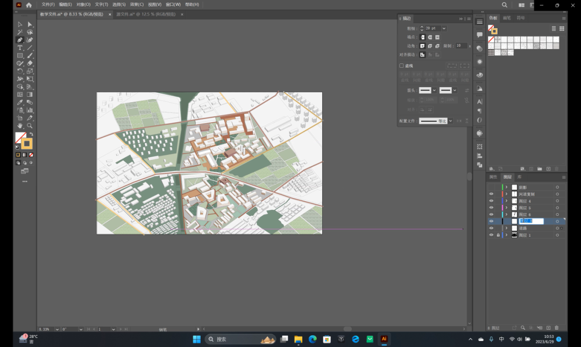Screen dimensions: 581x347
Task: Toggle visibility of 图层 1 layer
Action: (491, 235)
